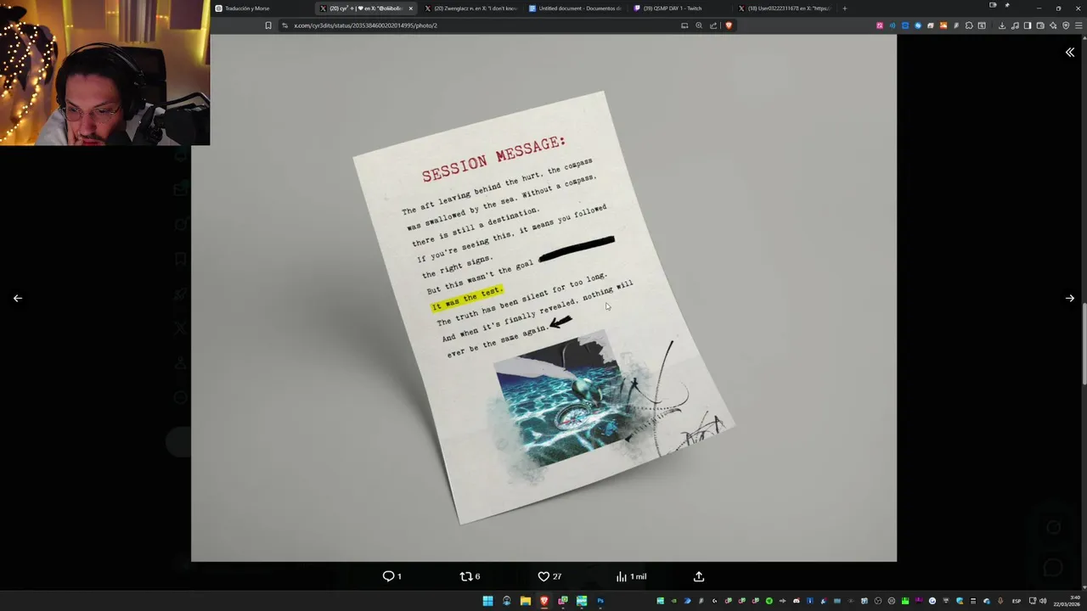Close the active cyr X tab
This screenshot has height=611, width=1087.
coord(411,8)
